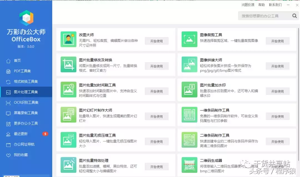Screen dimensions: 300x177
Task: Click the 图片批量加水印 icon
Action: pyautogui.click(x=189, y=90)
